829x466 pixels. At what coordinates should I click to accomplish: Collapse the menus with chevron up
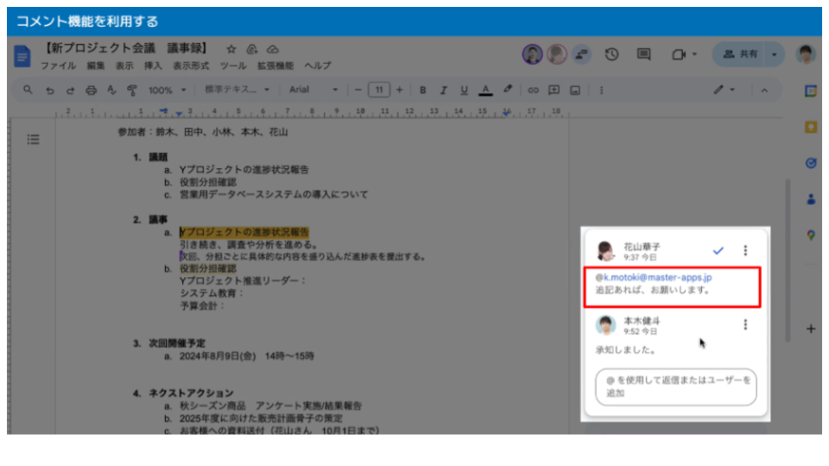click(x=764, y=91)
